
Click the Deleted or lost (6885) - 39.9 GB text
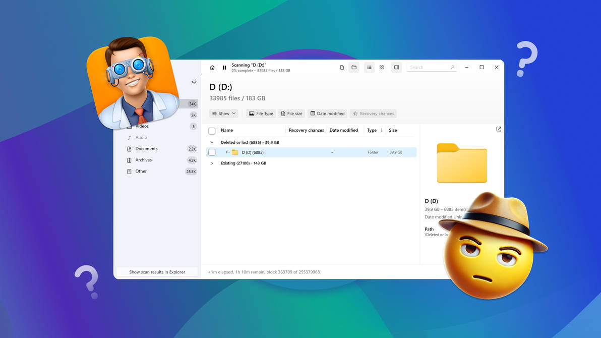(x=250, y=142)
